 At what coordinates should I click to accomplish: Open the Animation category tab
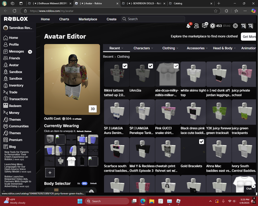(248, 48)
